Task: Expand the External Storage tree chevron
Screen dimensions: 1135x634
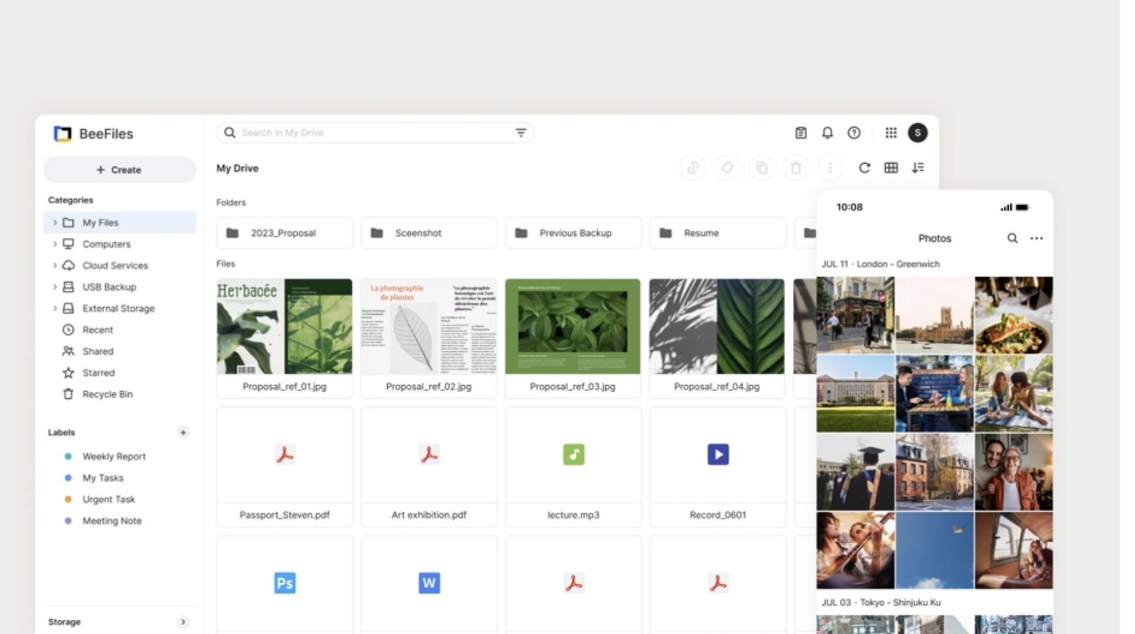Action: click(55, 308)
